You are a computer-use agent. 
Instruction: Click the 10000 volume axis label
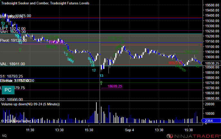tap(209, 114)
